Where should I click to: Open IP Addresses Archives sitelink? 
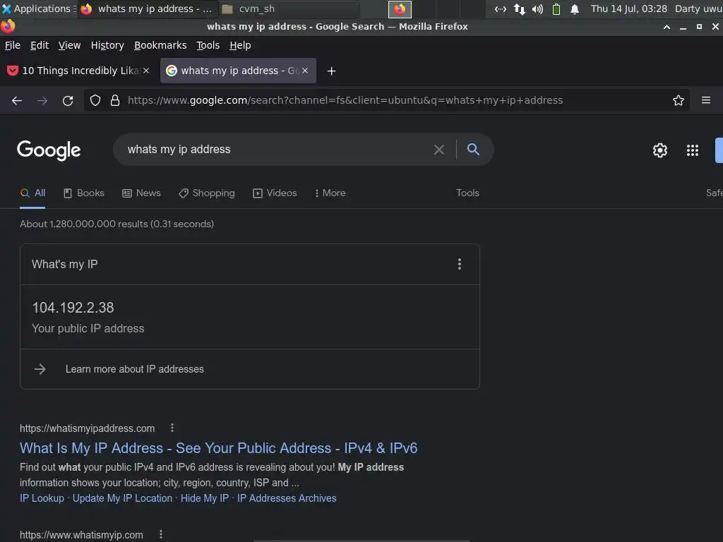[x=287, y=498]
